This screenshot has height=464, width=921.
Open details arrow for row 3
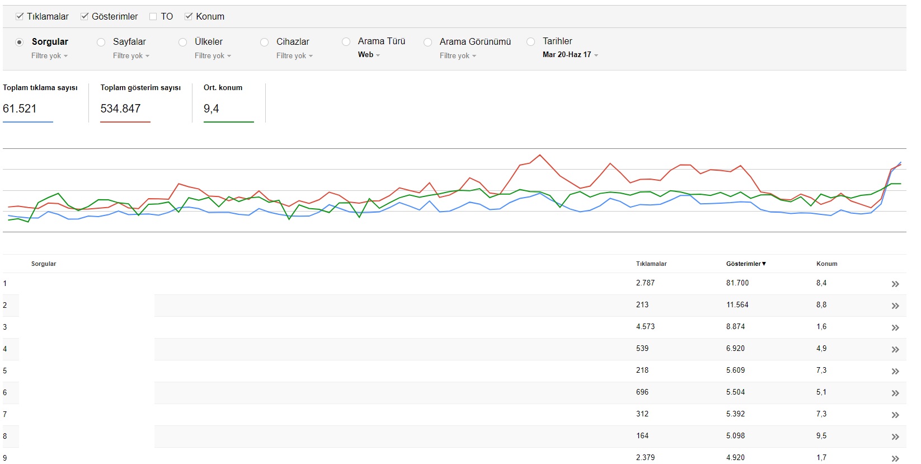click(895, 328)
